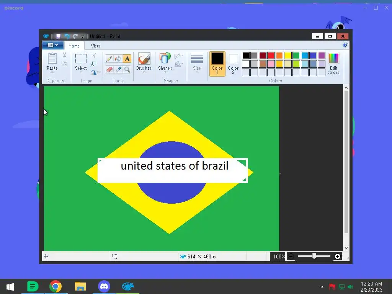392x294 pixels.
Task: Select the Pencil tool
Action: [109, 59]
